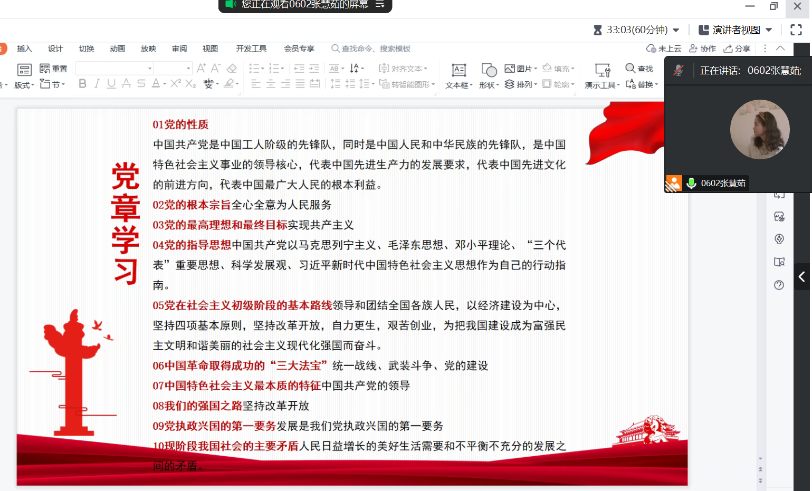Switch to the 动画 ribbon tab

[x=117, y=49]
